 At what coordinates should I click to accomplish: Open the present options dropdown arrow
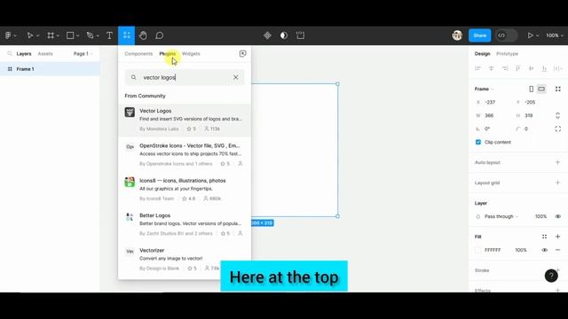[538, 35]
